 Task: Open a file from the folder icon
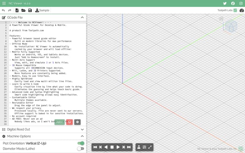pos(23,10)
